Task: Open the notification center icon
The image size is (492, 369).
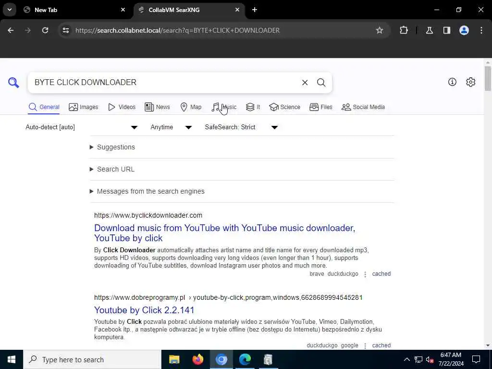Action: tap(476, 359)
